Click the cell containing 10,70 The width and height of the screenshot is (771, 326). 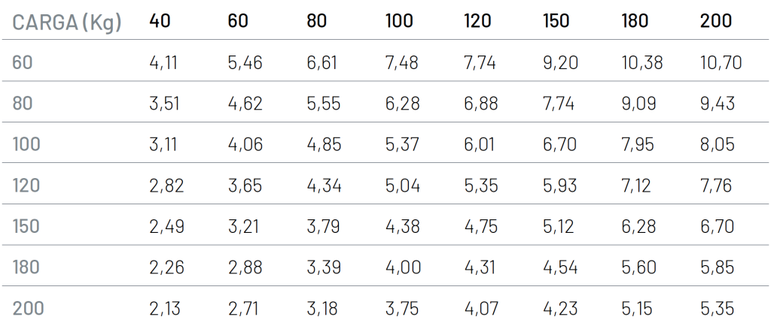(721, 62)
